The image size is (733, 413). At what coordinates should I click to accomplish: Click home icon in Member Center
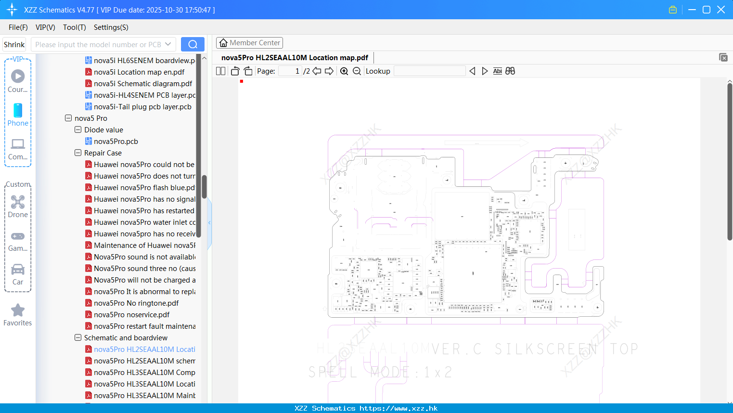(x=223, y=43)
